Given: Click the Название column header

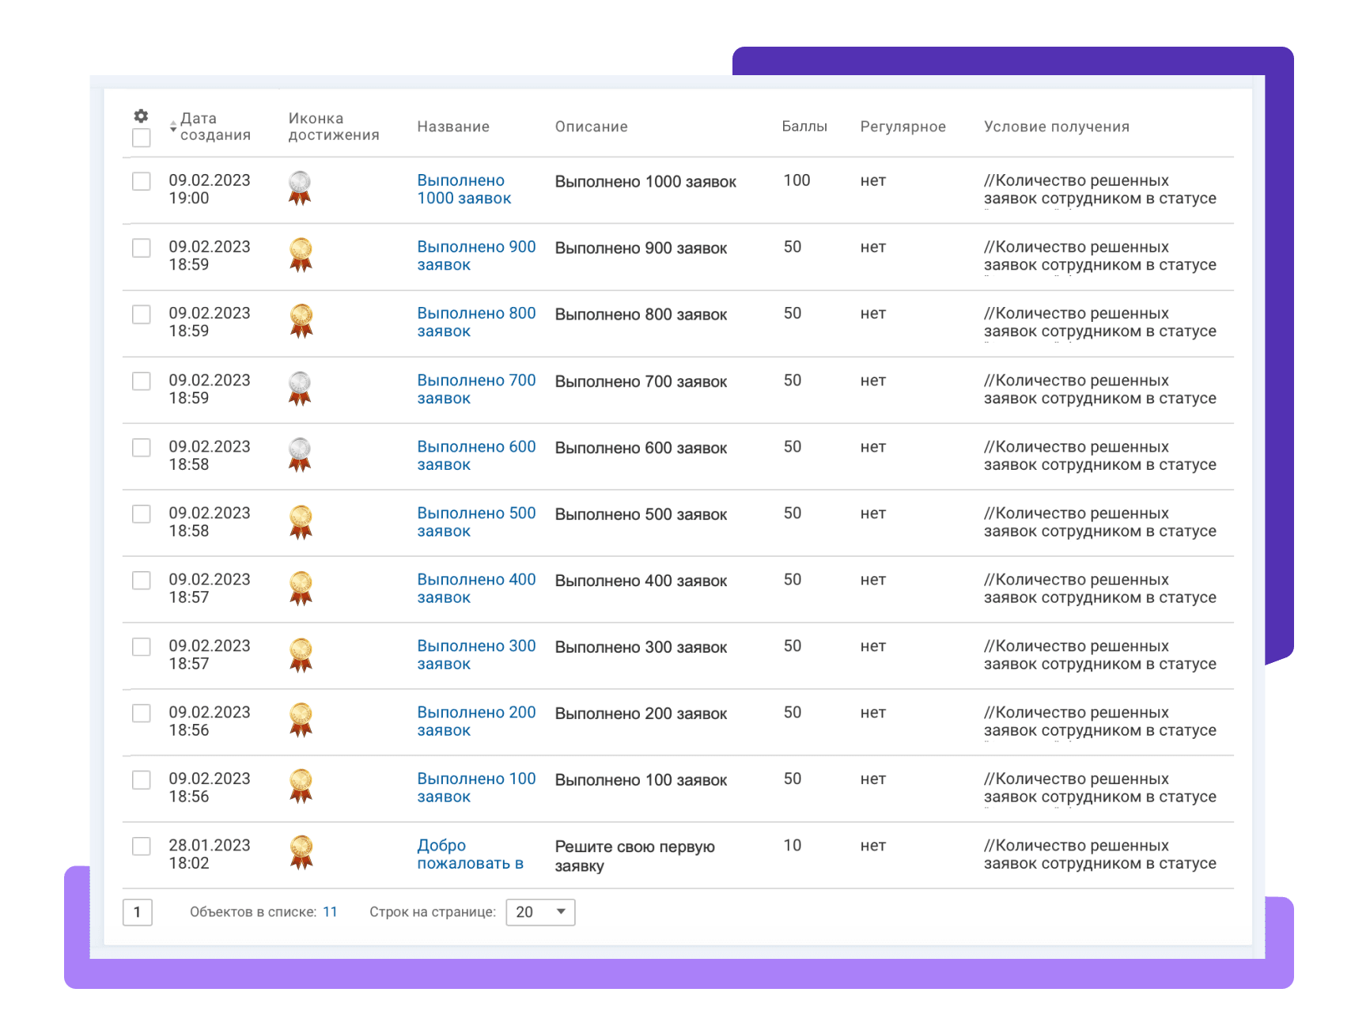Looking at the screenshot, I should 453,127.
